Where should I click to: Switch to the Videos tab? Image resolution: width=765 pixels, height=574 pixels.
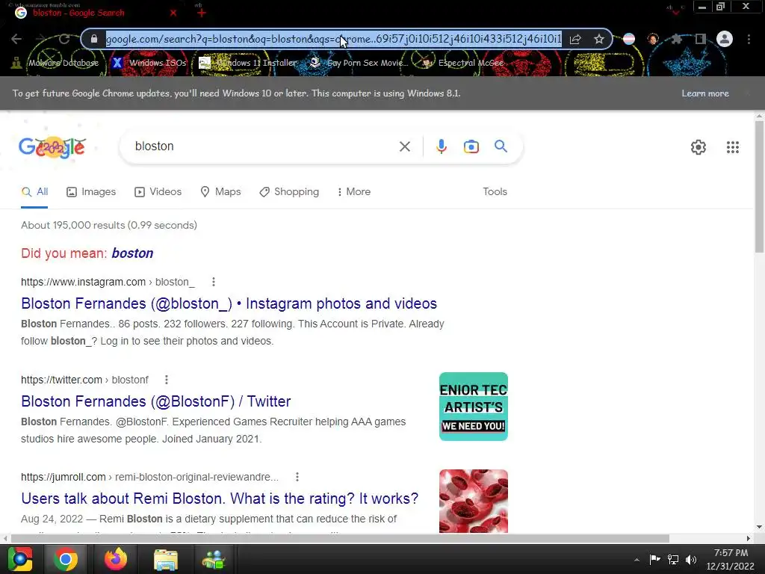[158, 192]
